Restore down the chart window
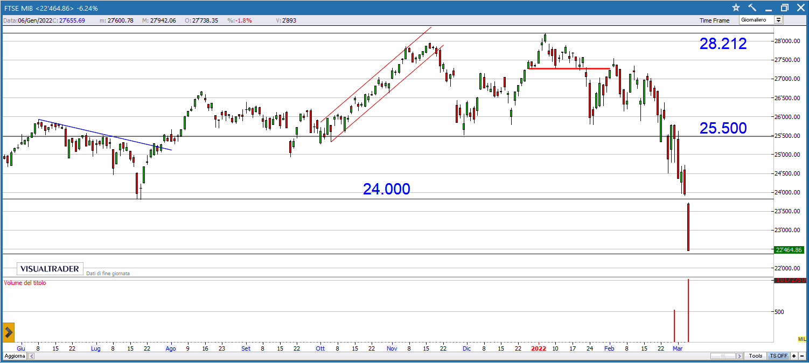 coord(784,8)
